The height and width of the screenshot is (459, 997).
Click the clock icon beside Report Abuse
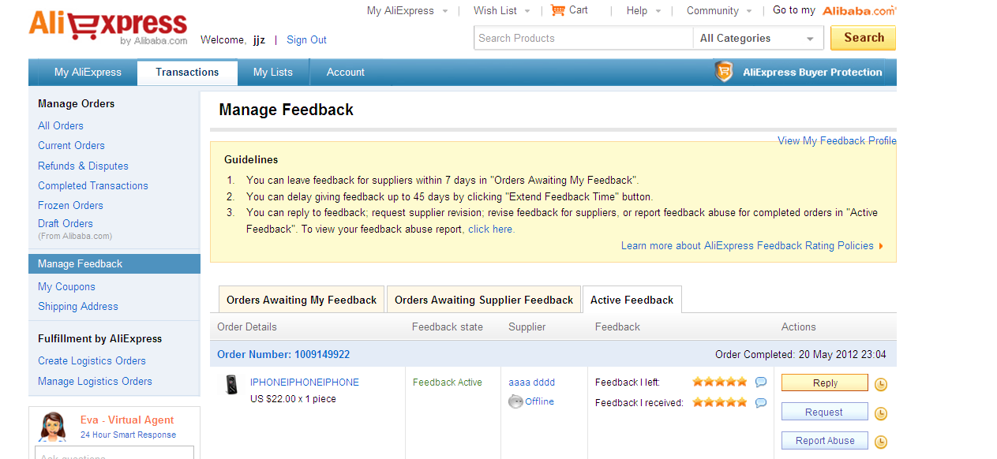(x=881, y=442)
